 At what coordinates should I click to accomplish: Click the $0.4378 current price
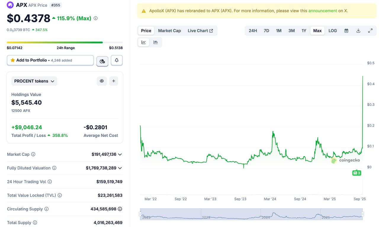pos(28,18)
